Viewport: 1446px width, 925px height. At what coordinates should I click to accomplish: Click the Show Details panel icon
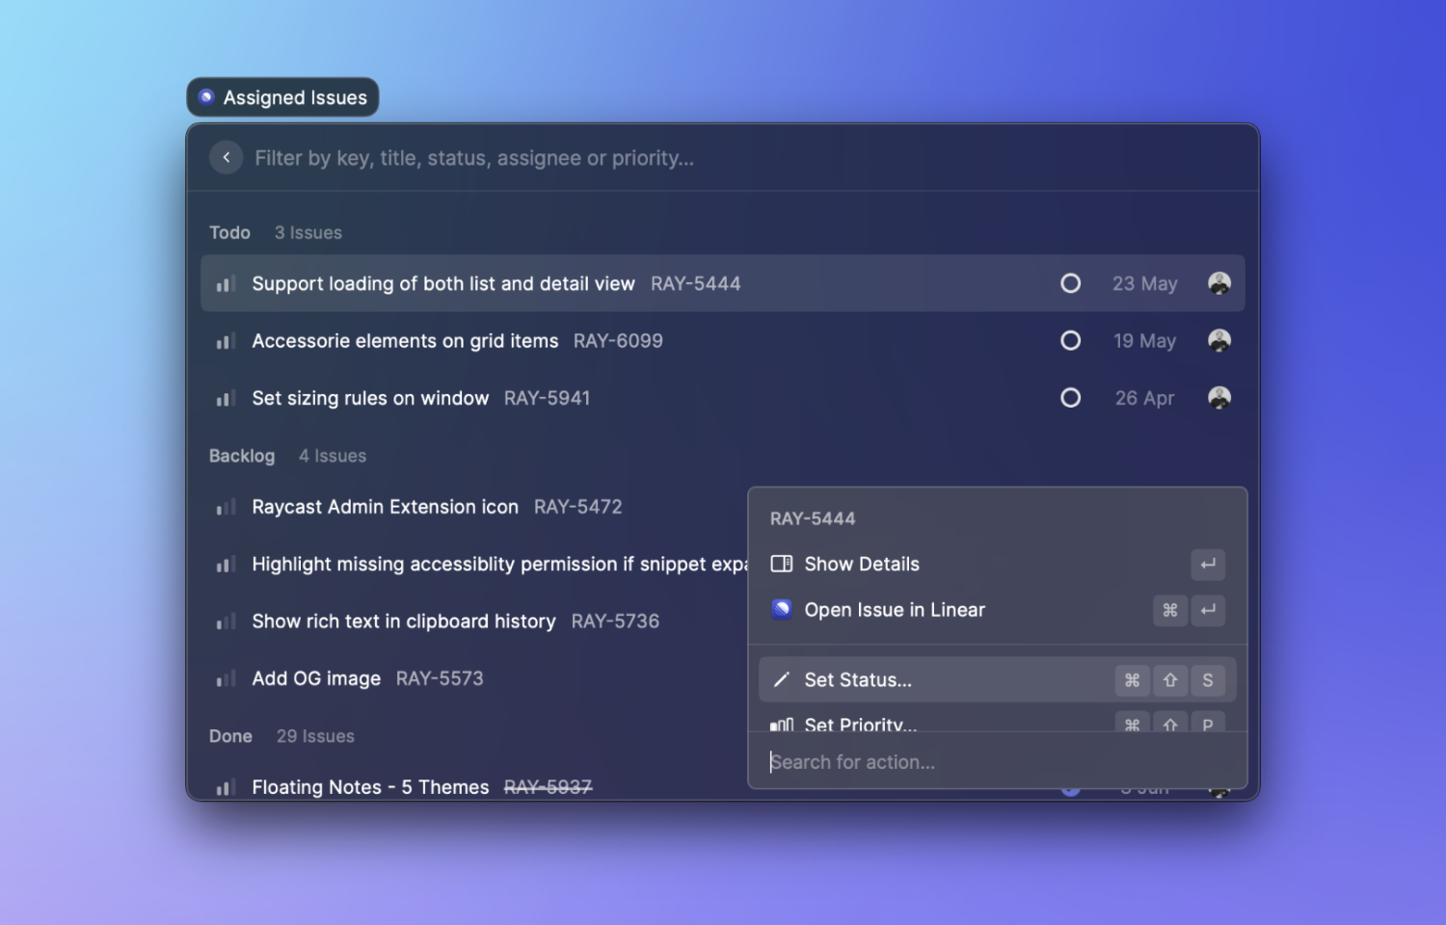pyautogui.click(x=782, y=564)
